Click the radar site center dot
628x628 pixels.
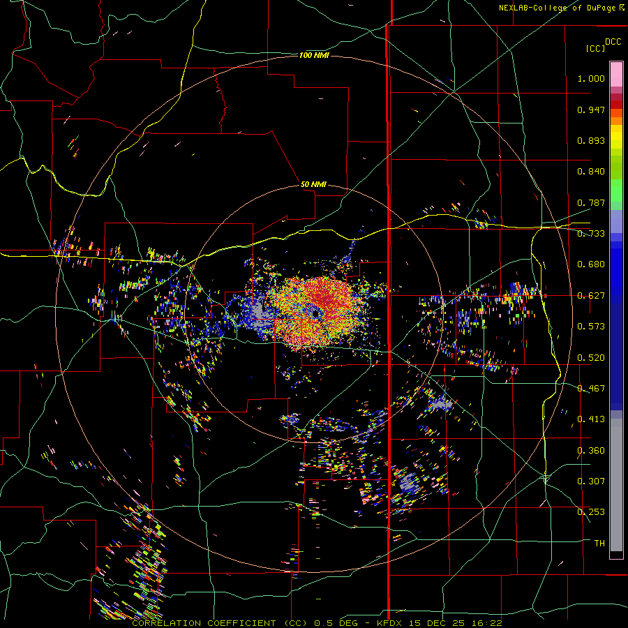(316, 313)
